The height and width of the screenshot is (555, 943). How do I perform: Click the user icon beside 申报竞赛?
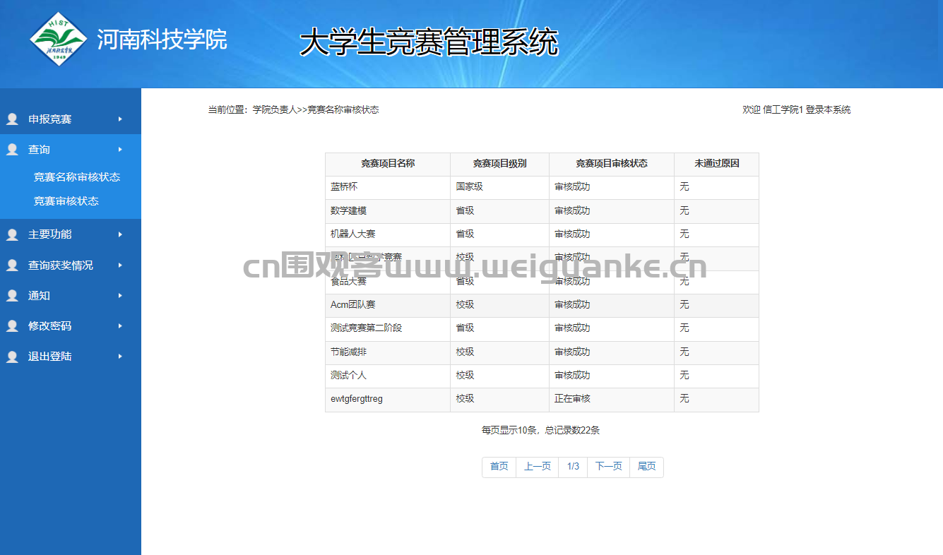click(x=12, y=119)
